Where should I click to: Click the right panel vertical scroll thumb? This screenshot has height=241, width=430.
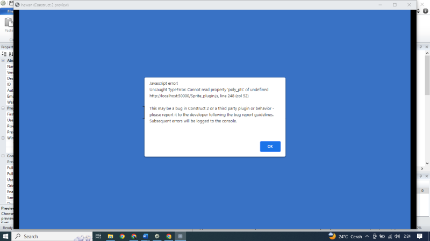(x=427, y=75)
